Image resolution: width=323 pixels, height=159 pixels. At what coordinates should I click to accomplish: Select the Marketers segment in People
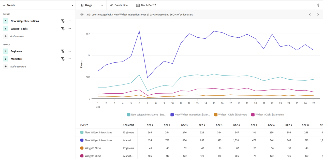(x=17, y=59)
